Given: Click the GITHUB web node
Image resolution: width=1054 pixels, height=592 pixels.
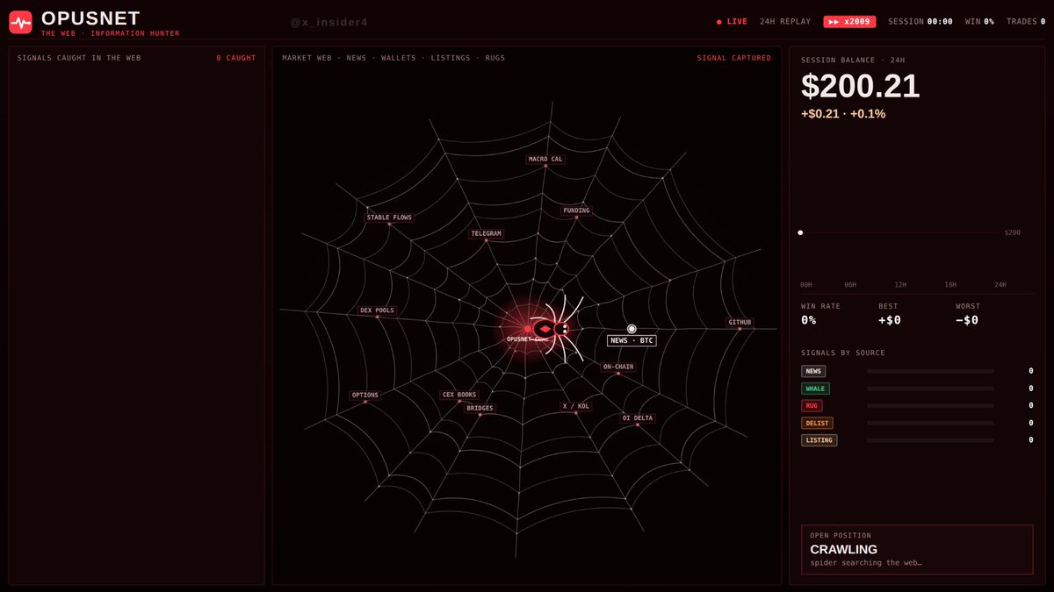Looking at the screenshot, I should point(740,322).
